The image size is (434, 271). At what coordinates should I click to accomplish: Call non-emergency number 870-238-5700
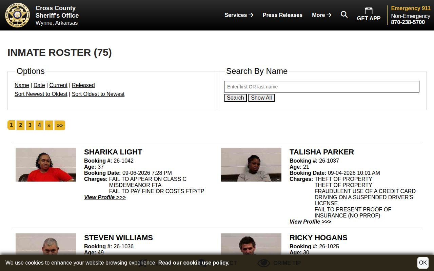(408, 22)
